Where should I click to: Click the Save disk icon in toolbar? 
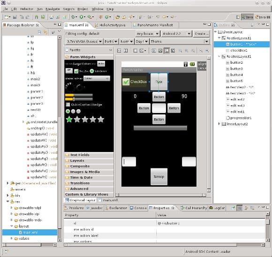[15, 17]
